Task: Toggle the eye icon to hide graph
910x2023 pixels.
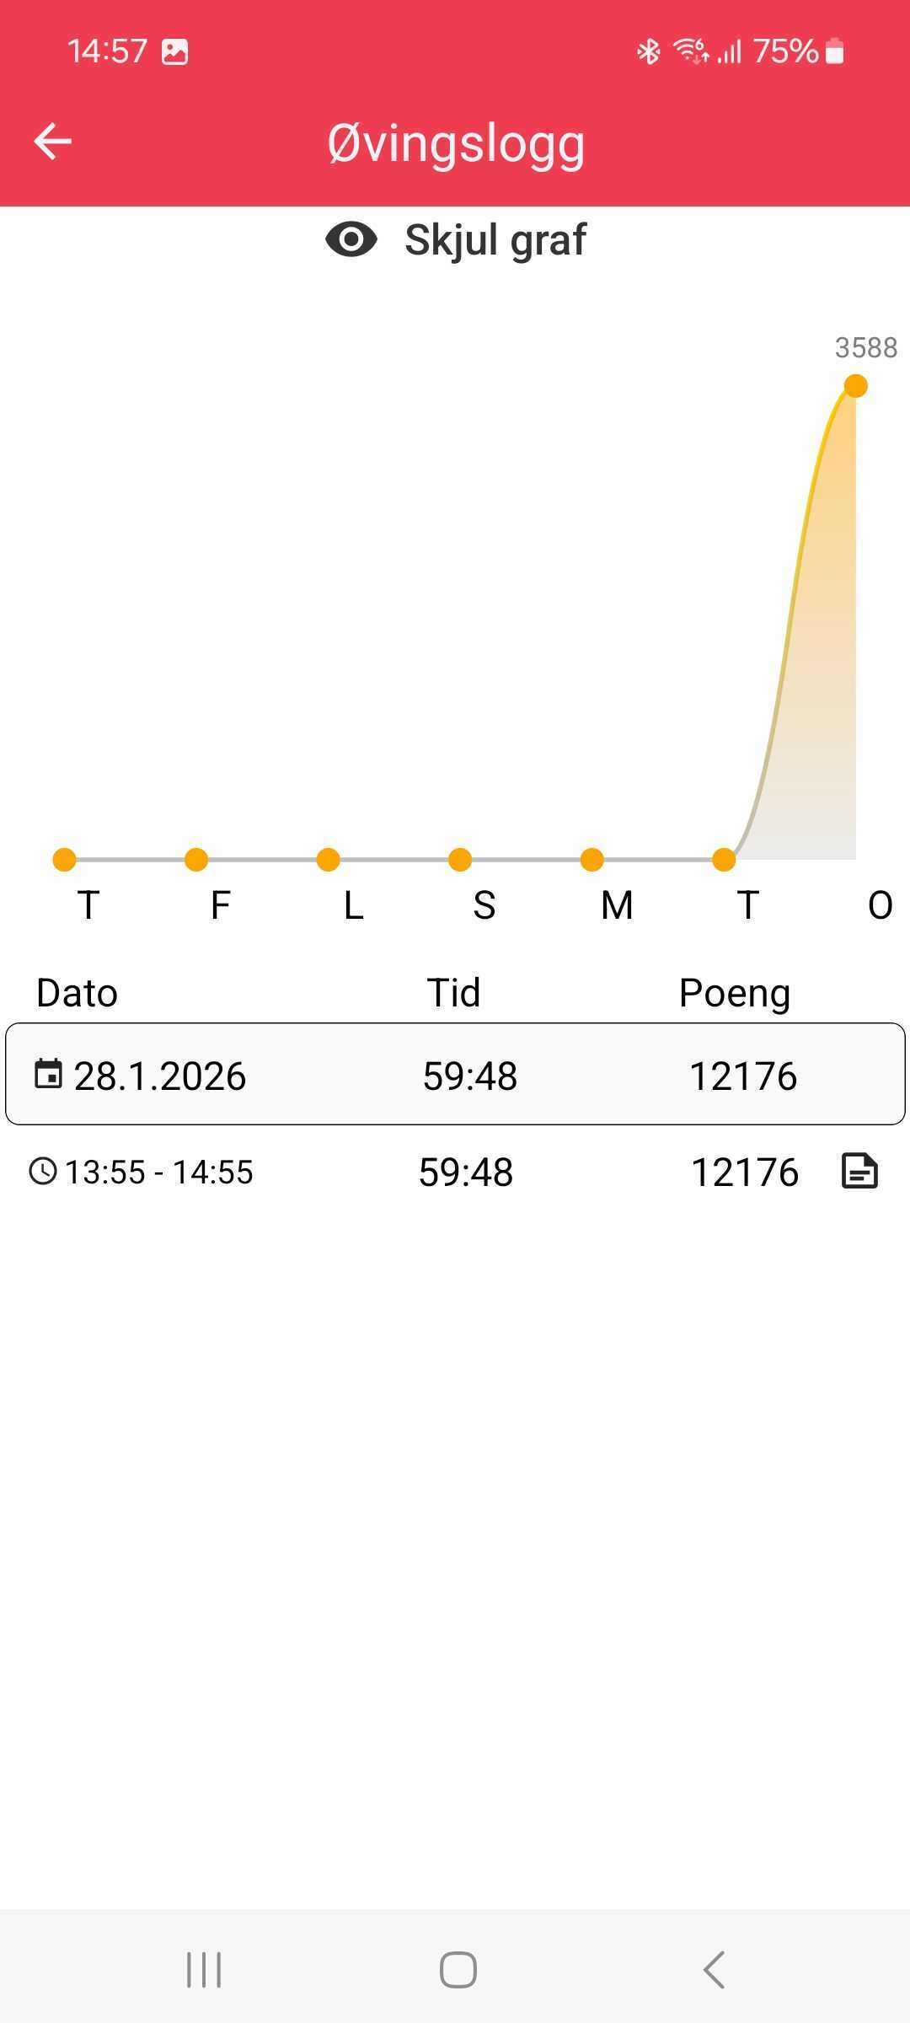Action: (x=351, y=240)
